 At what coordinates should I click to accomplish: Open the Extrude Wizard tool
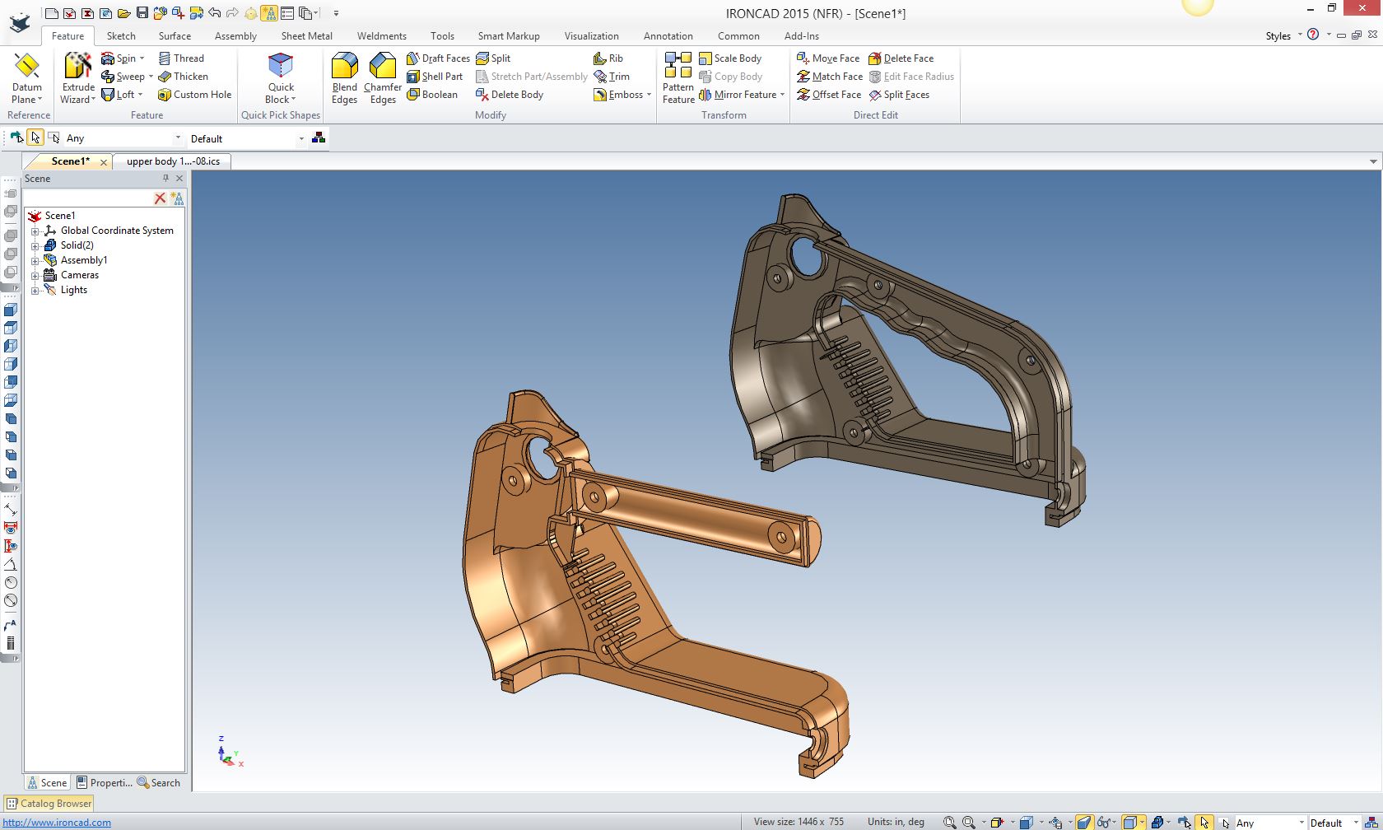78,78
